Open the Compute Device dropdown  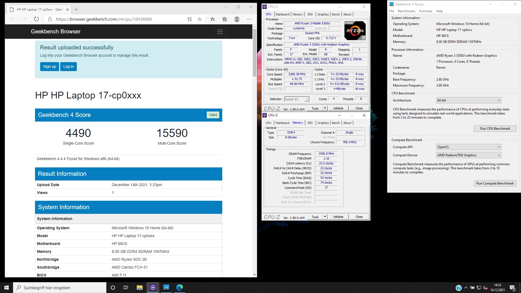[x=469, y=155]
